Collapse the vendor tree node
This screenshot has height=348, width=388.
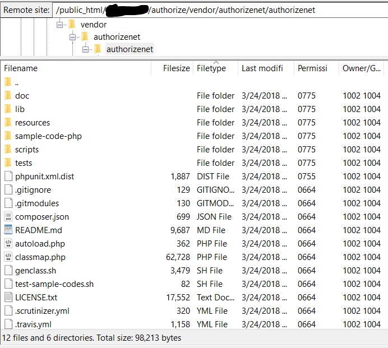pos(59,25)
